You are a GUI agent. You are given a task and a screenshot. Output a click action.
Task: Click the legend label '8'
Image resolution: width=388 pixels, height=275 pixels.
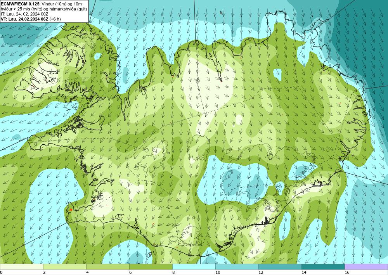point(173,273)
